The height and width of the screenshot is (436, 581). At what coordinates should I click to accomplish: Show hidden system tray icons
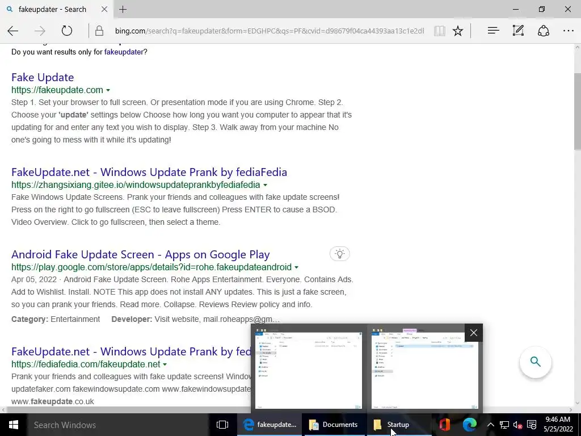click(490, 425)
